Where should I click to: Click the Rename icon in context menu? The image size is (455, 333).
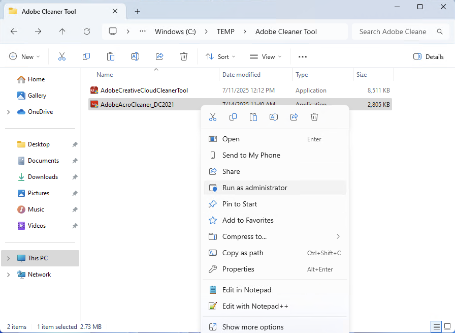pyautogui.click(x=274, y=117)
